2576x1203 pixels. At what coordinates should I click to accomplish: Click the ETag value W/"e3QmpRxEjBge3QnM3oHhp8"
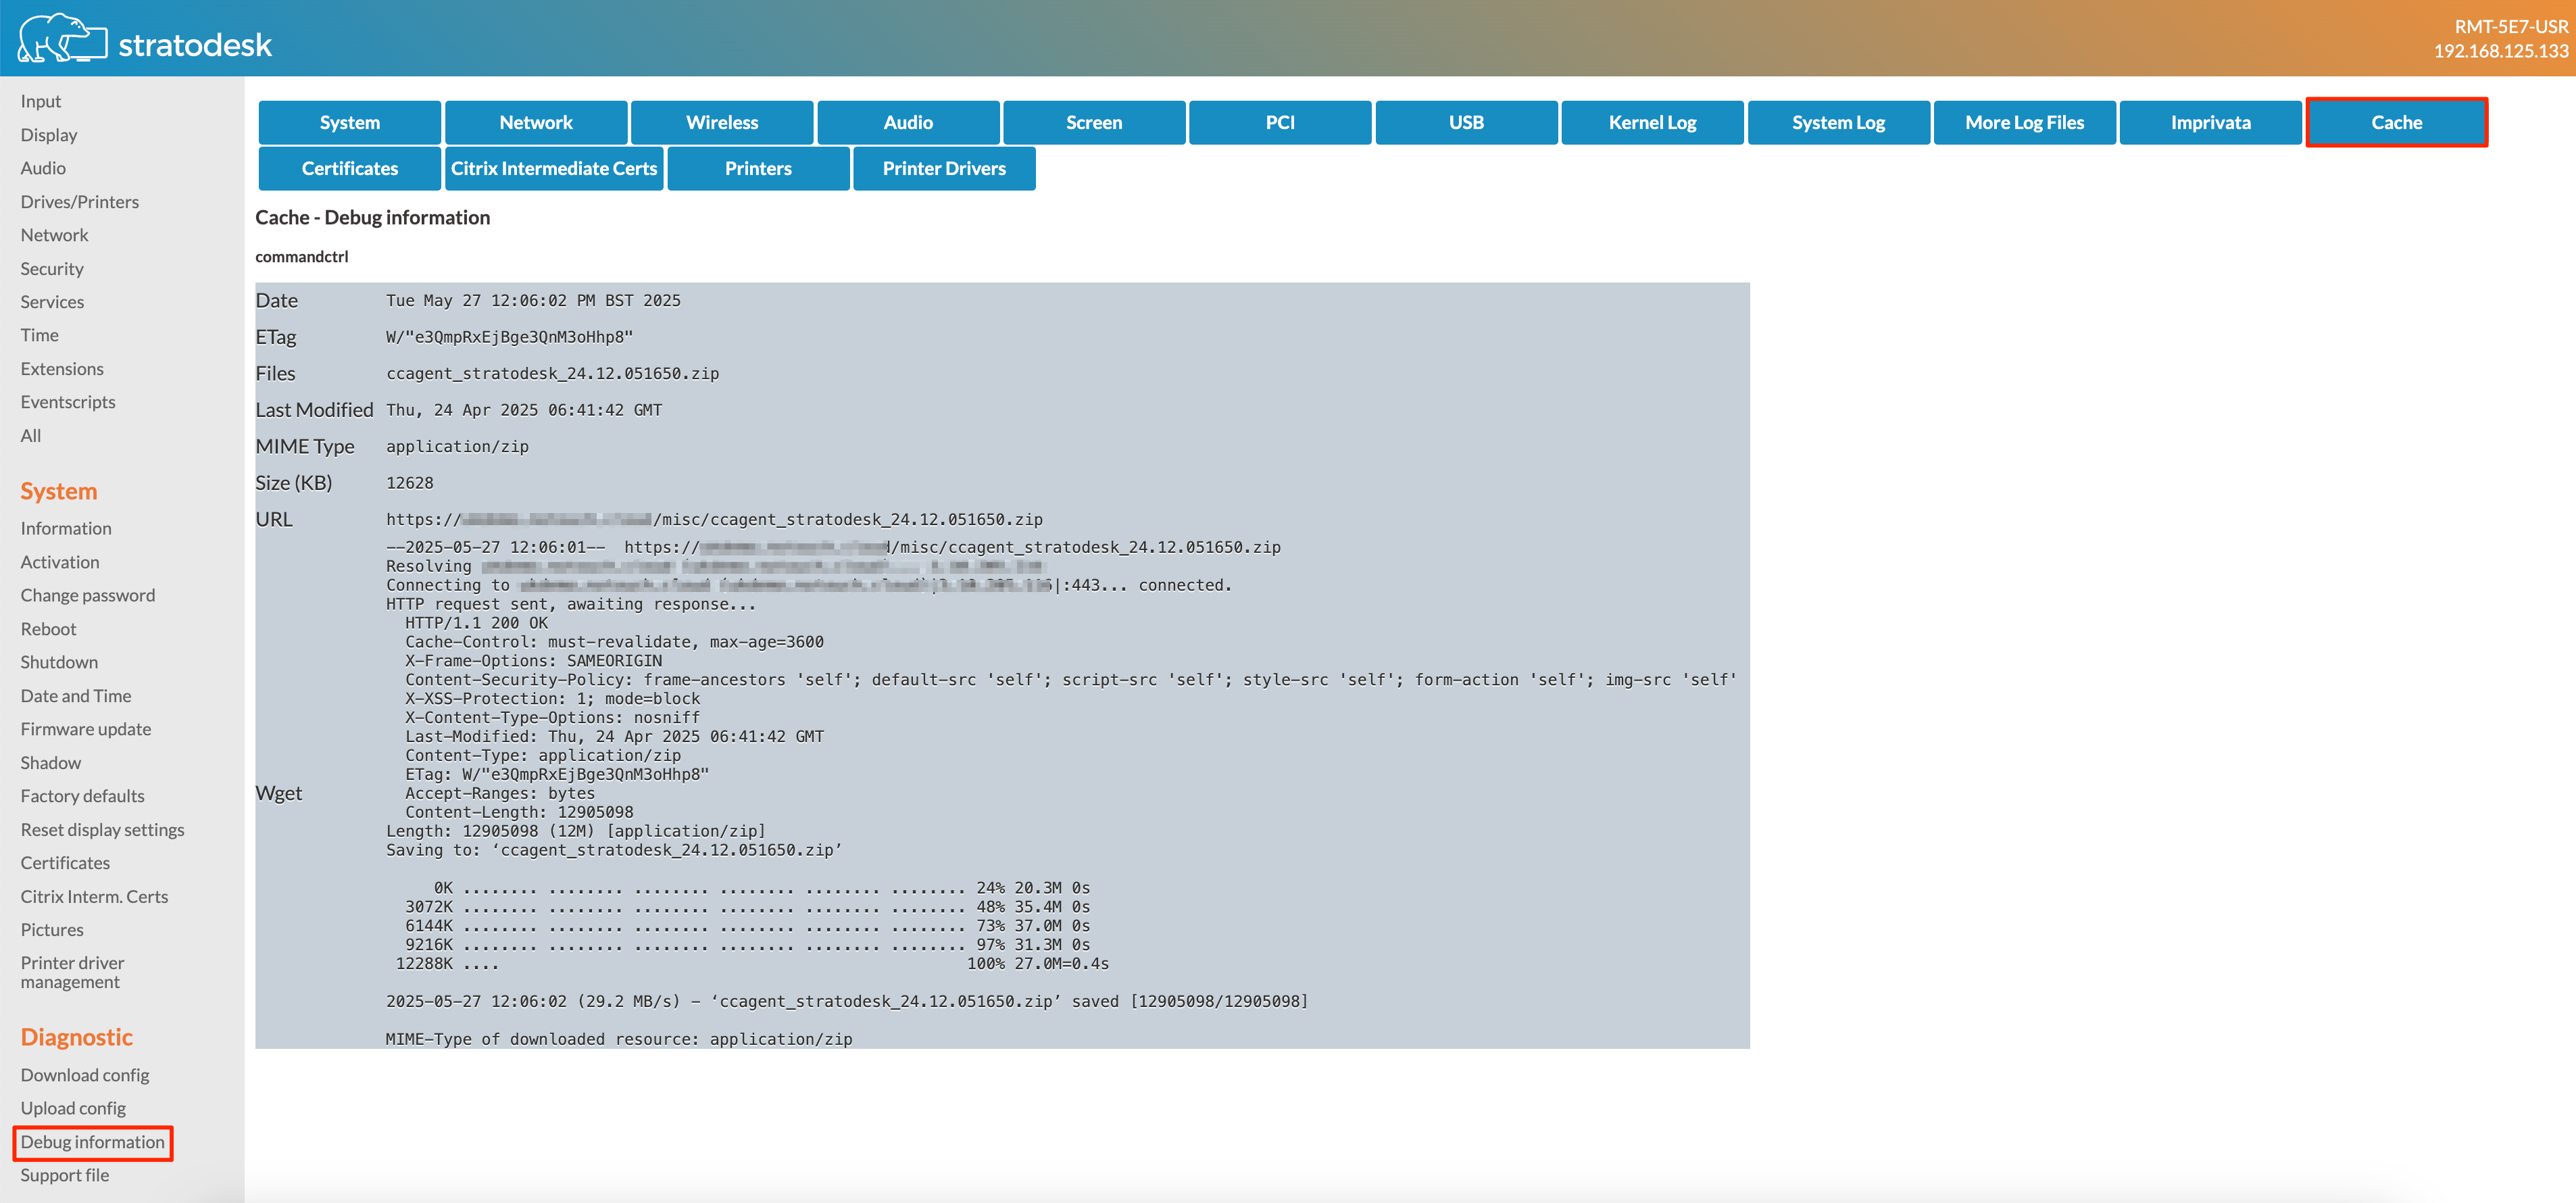(509, 337)
